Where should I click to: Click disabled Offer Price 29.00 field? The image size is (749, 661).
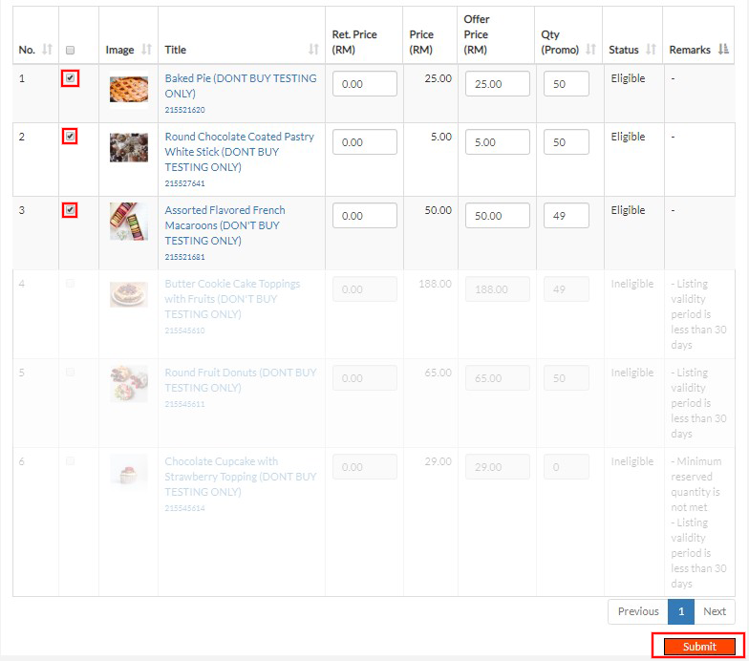[497, 466]
